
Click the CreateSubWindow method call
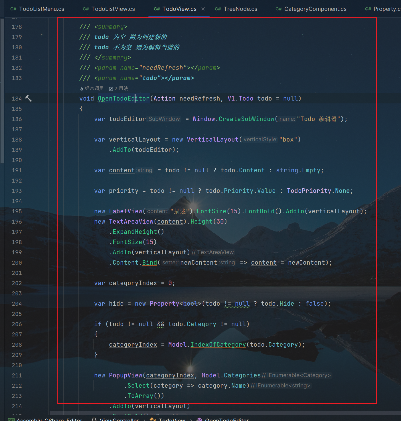(x=246, y=119)
